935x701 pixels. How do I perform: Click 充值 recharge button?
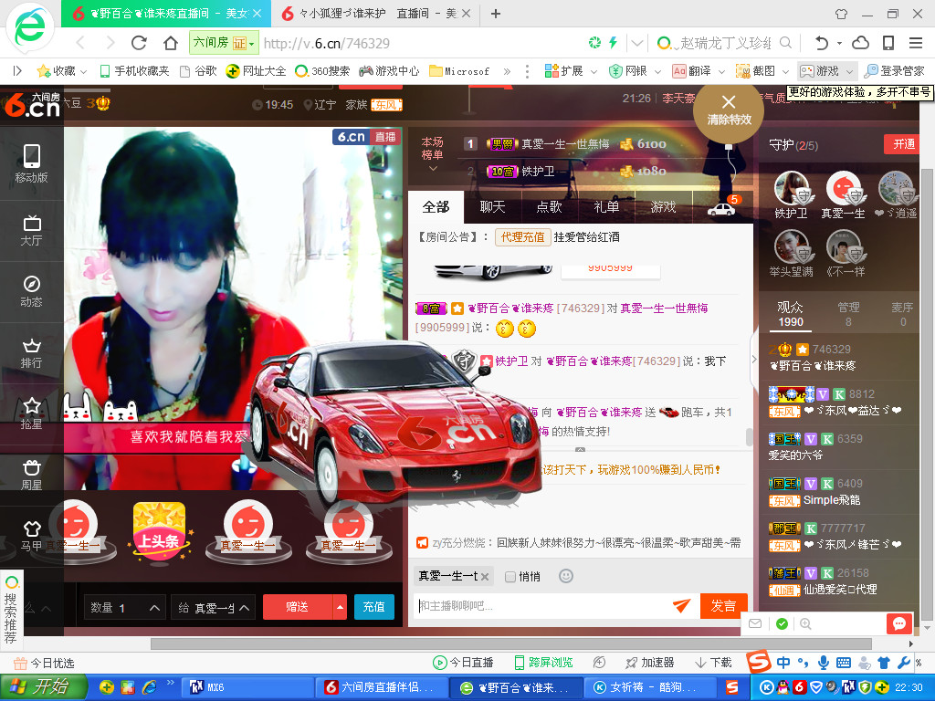click(373, 607)
